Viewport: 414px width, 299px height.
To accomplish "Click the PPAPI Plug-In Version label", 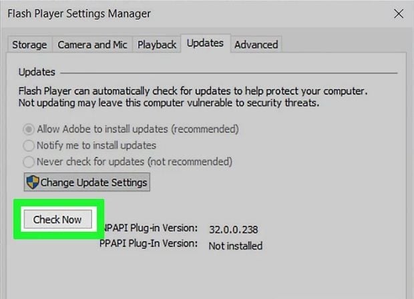I will pyautogui.click(x=148, y=244).
